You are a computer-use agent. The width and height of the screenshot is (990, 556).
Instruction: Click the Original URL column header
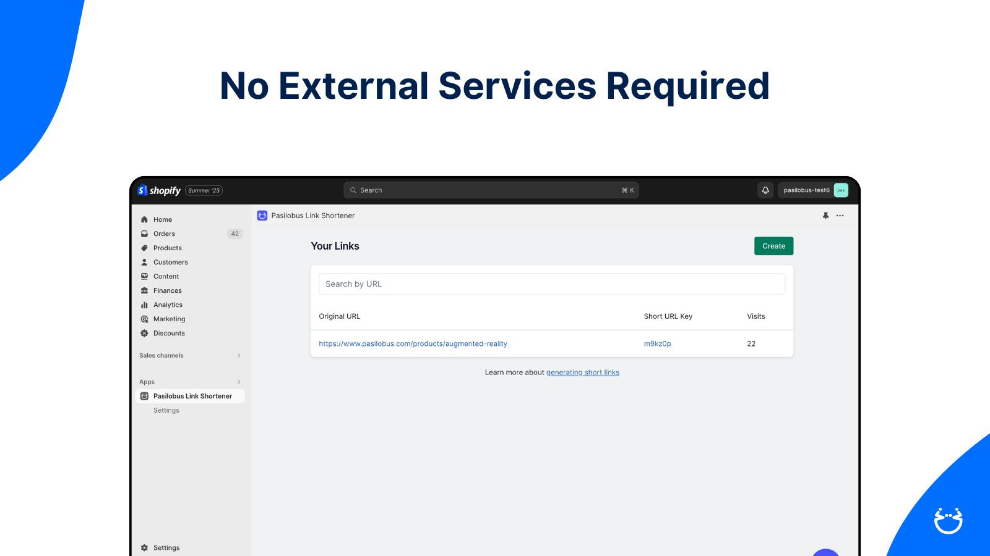click(x=339, y=316)
